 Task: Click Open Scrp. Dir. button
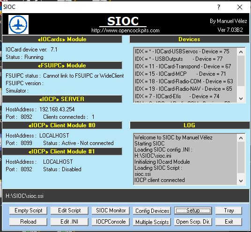[x=193, y=222]
